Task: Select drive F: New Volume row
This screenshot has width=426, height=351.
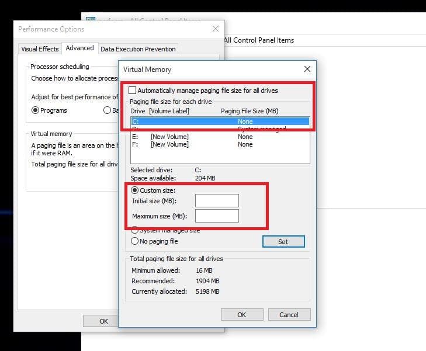Action: pyautogui.click(x=219, y=144)
